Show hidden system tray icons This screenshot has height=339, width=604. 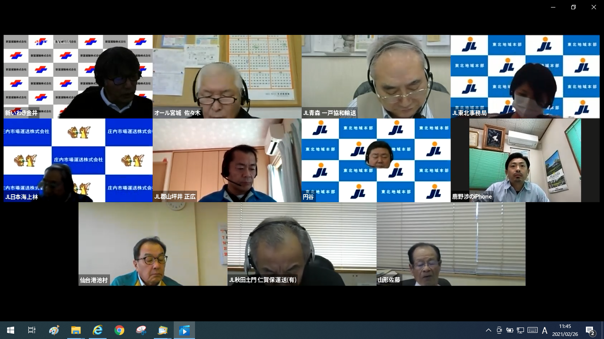pos(489,330)
